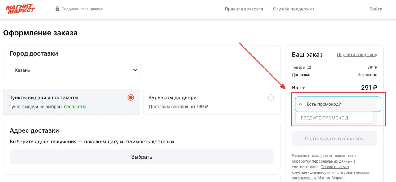Click Войти to sign in
The width and height of the screenshot is (396, 182).
click(376, 9)
